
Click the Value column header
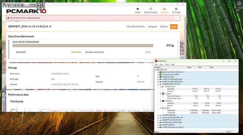[x=192, y=67]
